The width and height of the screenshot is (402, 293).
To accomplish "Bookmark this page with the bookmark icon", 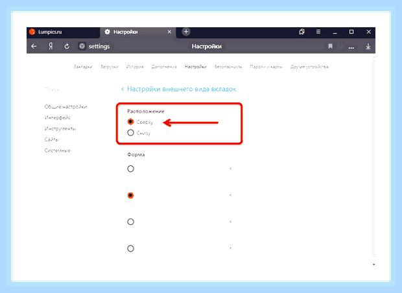I will click(330, 47).
